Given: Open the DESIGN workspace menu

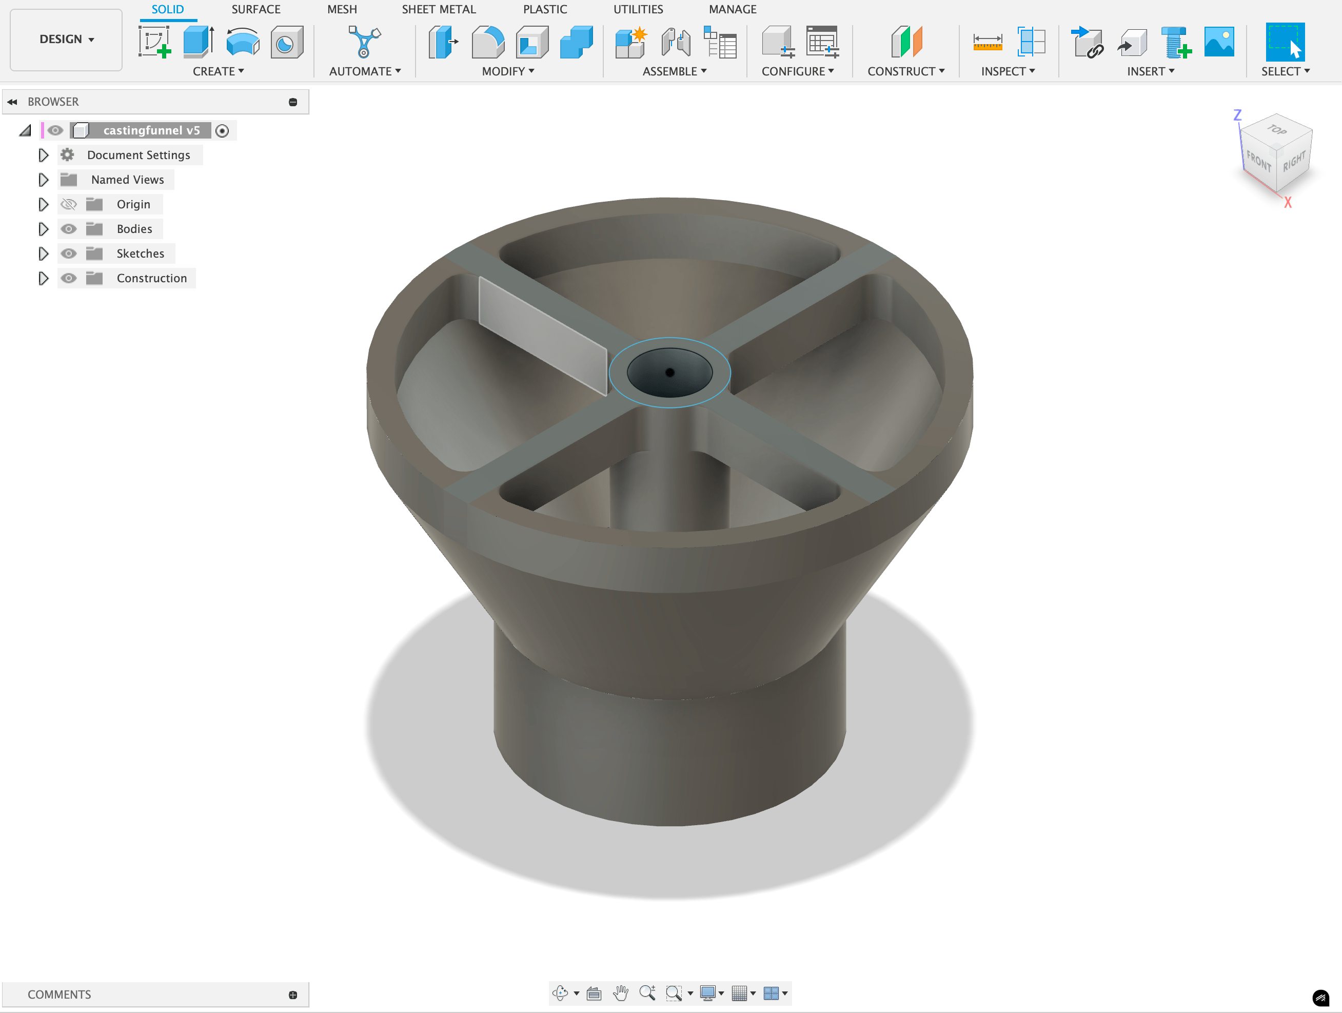Looking at the screenshot, I should click(66, 39).
